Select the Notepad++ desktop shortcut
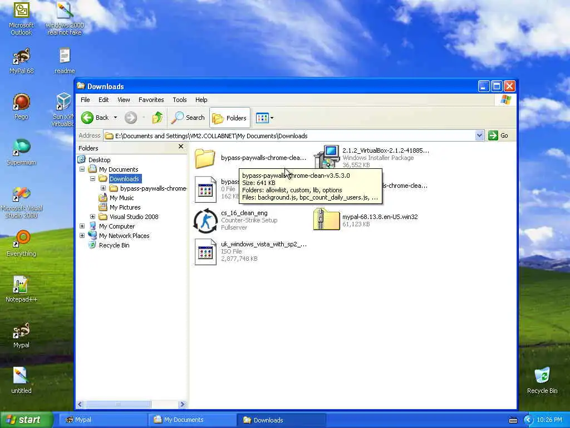This screenshot has width=570, height=428. (x=21, y=289)
